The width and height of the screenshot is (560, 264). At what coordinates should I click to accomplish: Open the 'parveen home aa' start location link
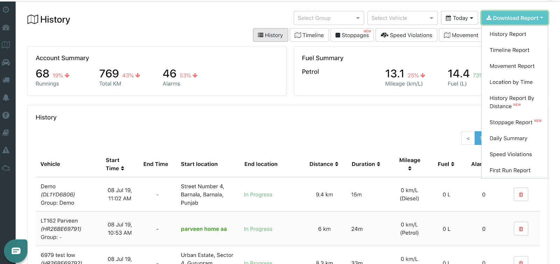click(x=204, y=229)
